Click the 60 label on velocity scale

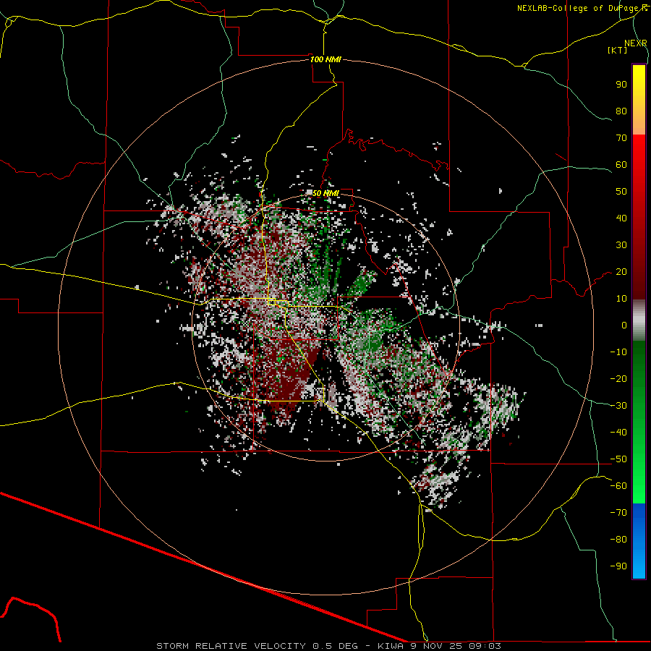pos(621,164)
